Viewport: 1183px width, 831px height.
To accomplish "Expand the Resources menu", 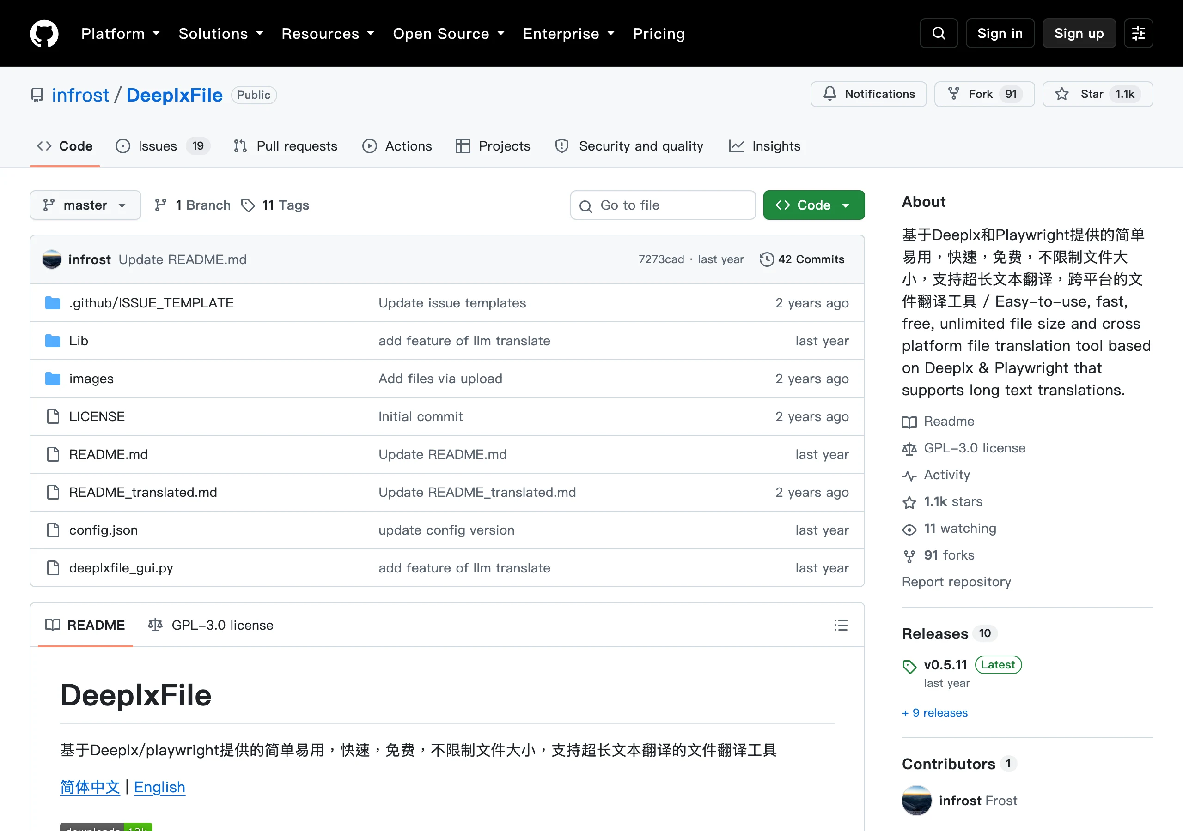I will coord(328,33).
